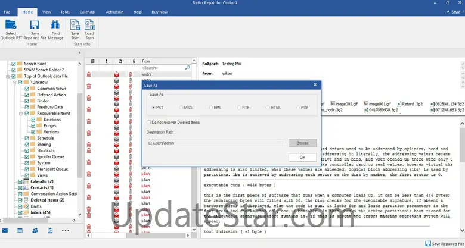Screen dimensions: 465x248
Task: Switch to View ribbon tab
Action: (46, 12)
